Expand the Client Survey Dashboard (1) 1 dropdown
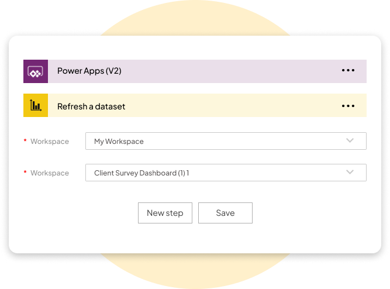Viewport: 390px width, 289px height. [x=226, y=173]
